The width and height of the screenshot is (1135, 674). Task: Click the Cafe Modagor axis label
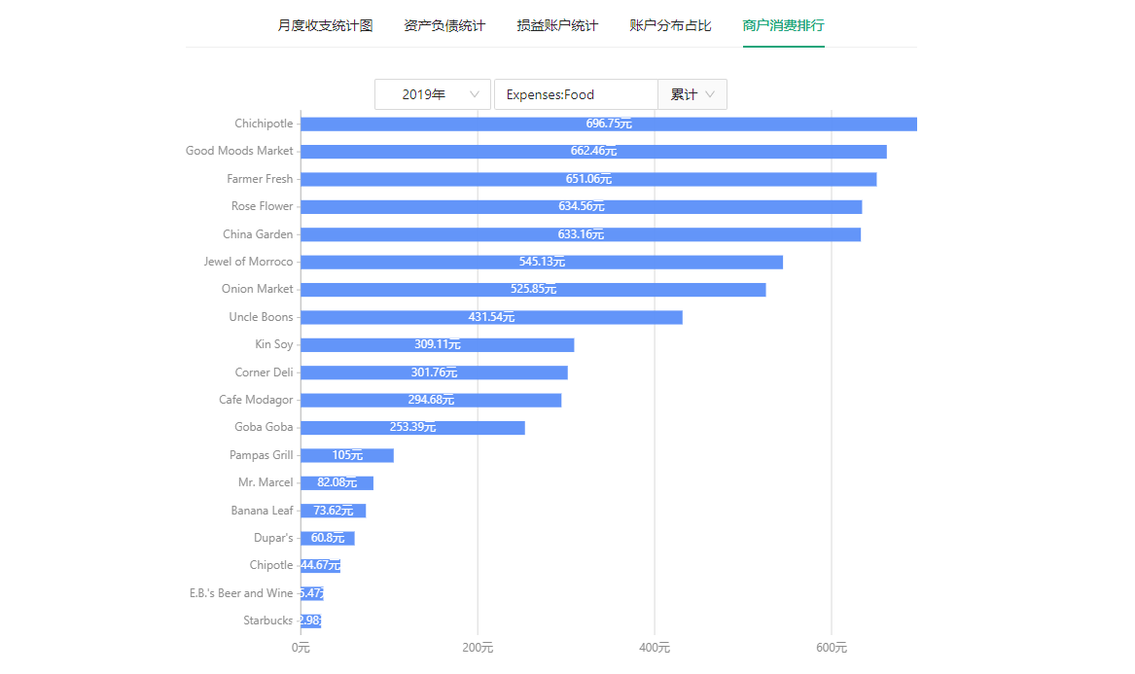pos(256,400)
